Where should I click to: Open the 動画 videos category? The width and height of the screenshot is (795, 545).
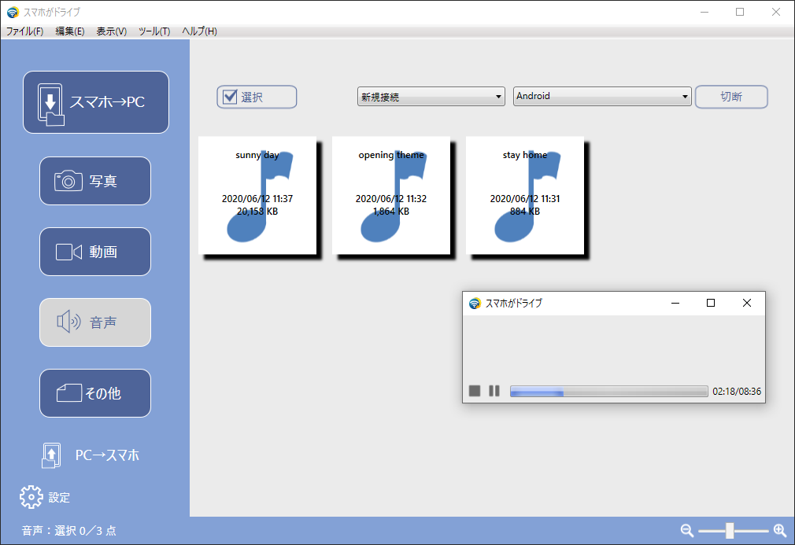tap(95, 252)
